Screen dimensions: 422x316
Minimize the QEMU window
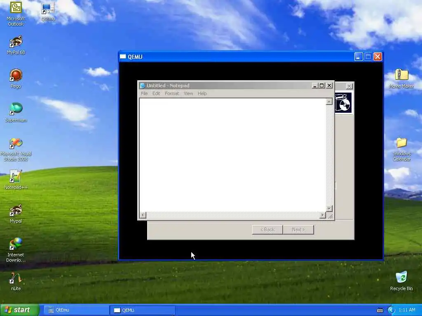[359, 57]
